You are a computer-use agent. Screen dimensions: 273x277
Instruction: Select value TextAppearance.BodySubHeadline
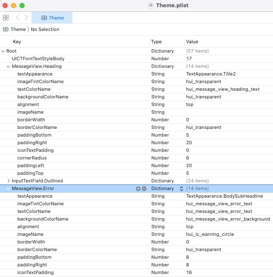click(x=224, y=196)
